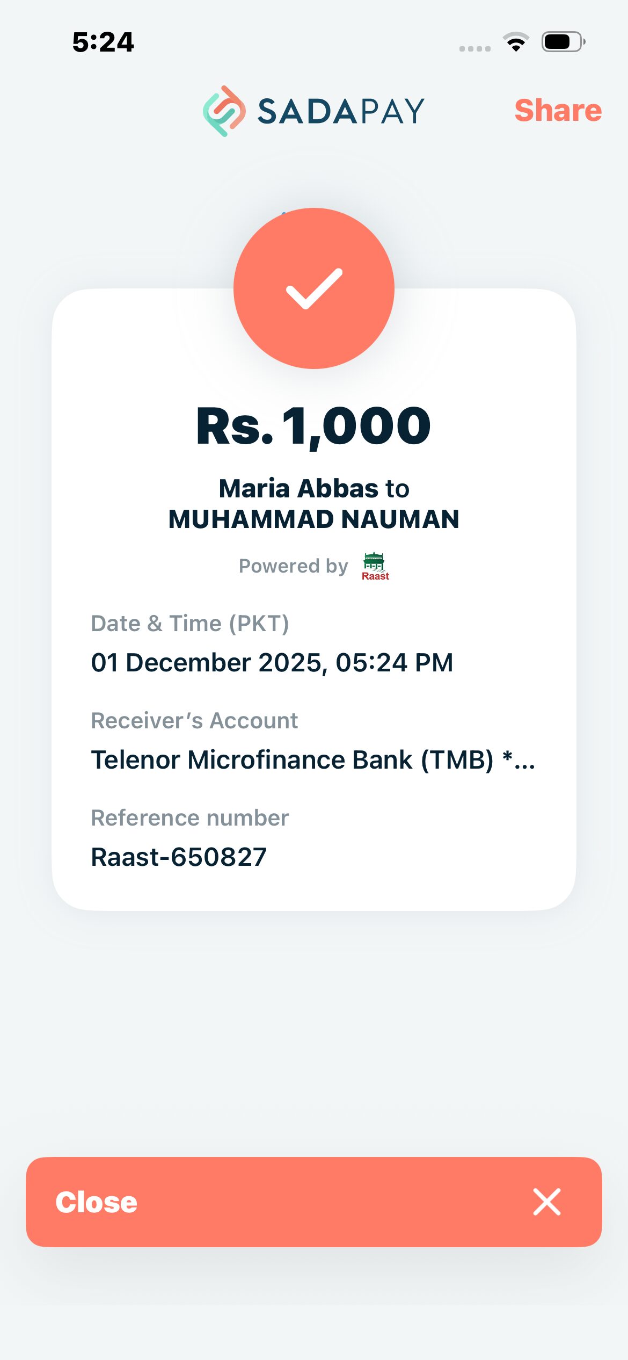Expand truncated Telenor Microfinance Bank account
The height and width of the screenshot is (1360, 628).
coord(313,760)
